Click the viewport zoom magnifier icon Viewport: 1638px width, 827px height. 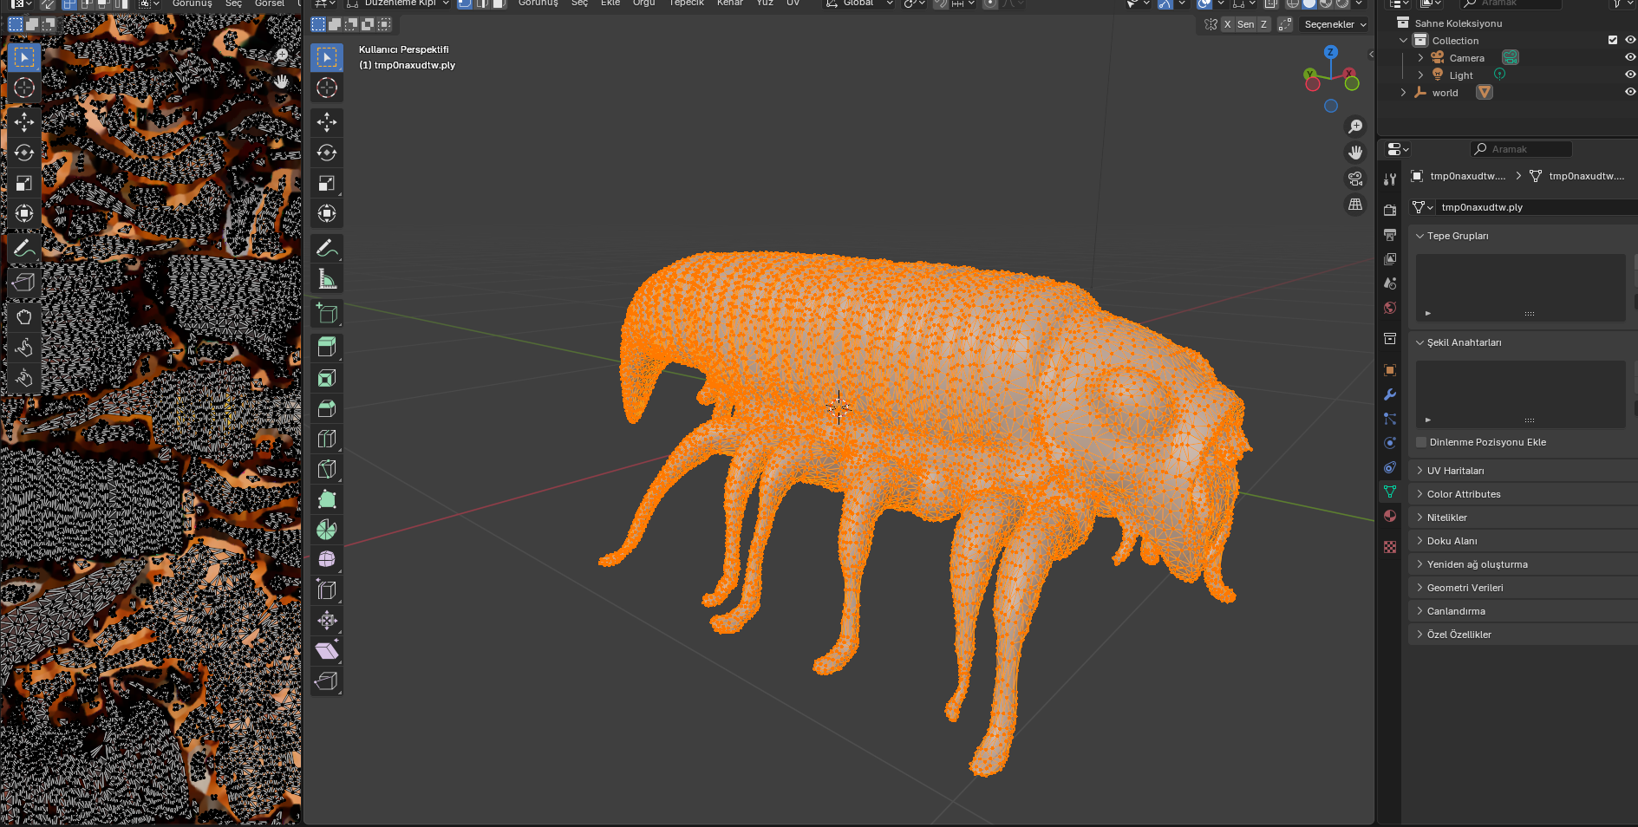click(x=1355, y=127)
